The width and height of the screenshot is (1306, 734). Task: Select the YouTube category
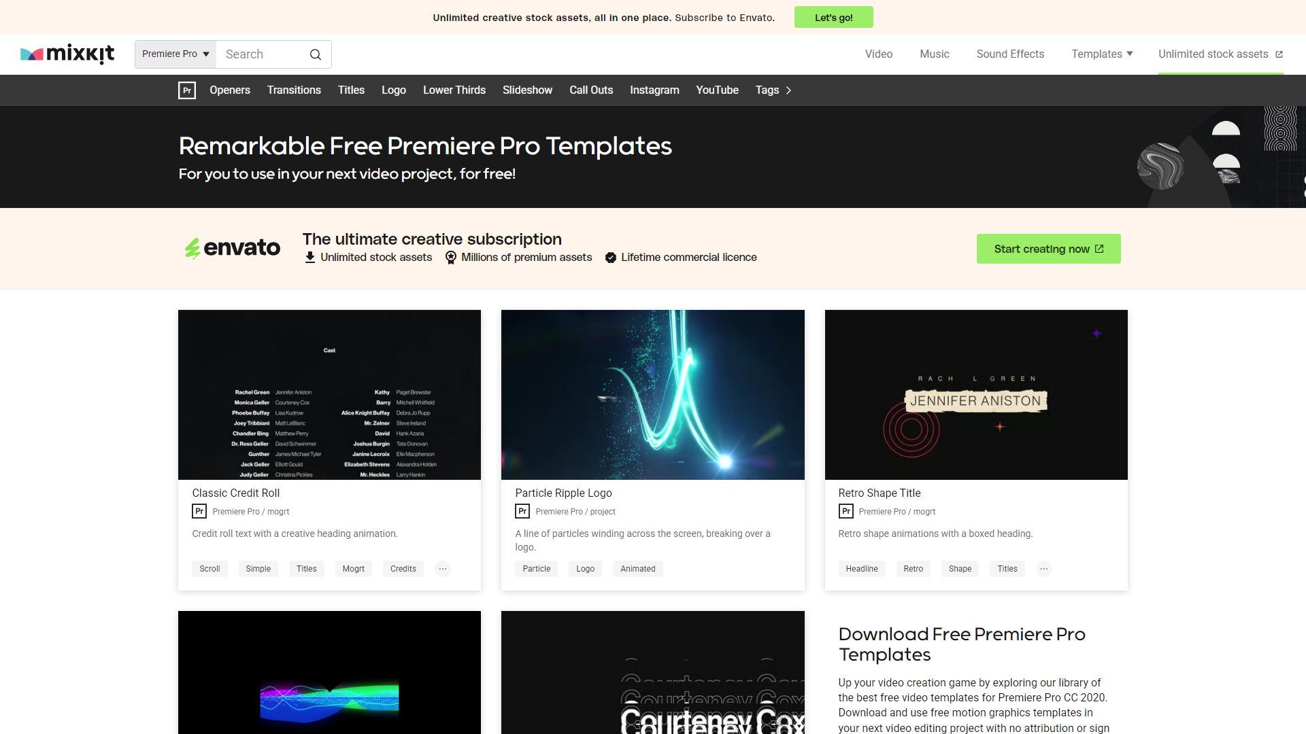coord(717,90)
